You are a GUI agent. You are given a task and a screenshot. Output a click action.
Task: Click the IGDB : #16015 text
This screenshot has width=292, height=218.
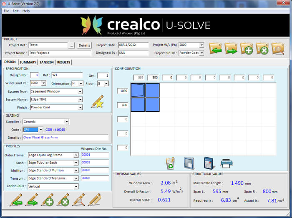click(55, 130)
